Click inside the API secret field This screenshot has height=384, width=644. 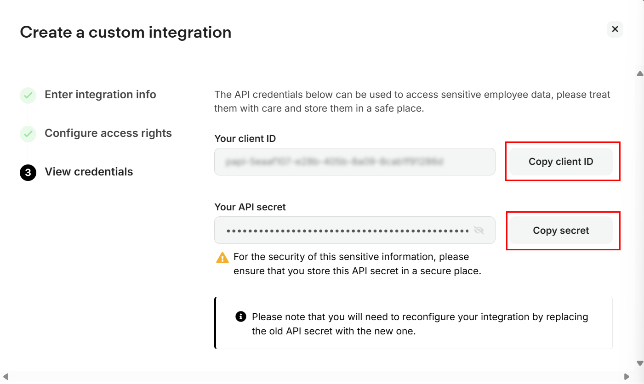tap(345, 230)
